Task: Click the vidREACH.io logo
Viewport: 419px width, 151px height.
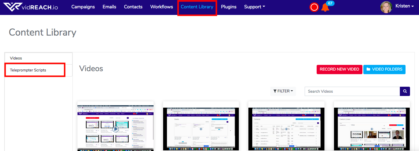Action: [31, 7]
